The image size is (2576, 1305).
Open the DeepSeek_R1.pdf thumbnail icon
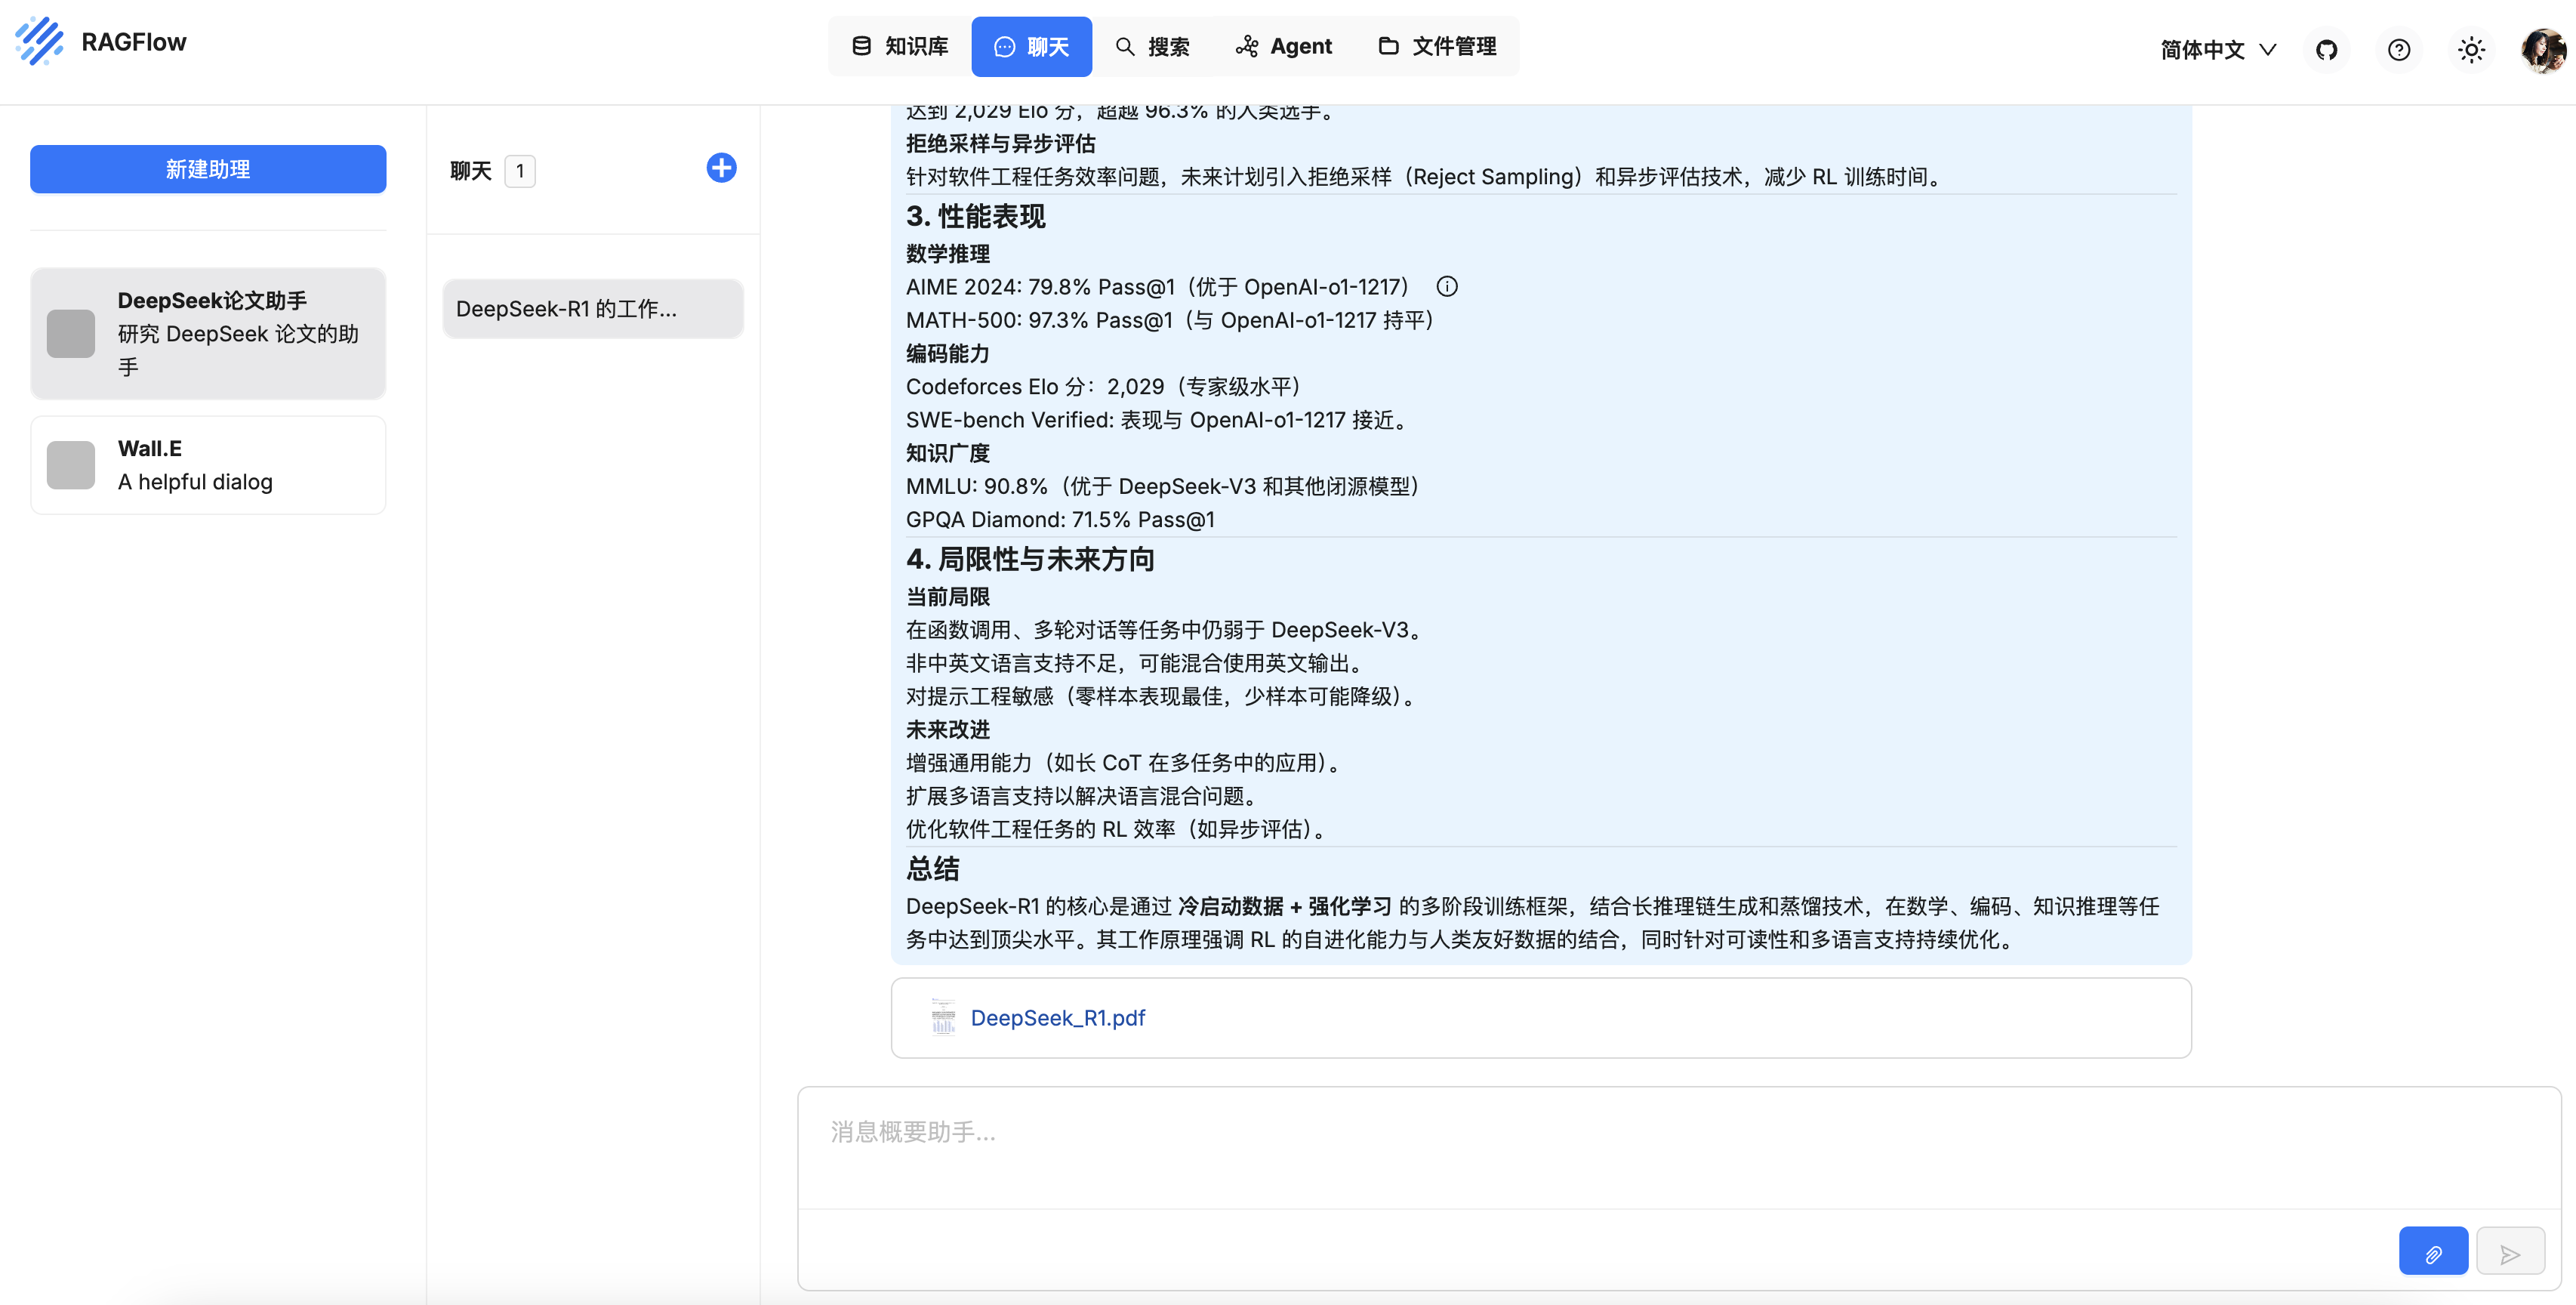pos(943,1017)
